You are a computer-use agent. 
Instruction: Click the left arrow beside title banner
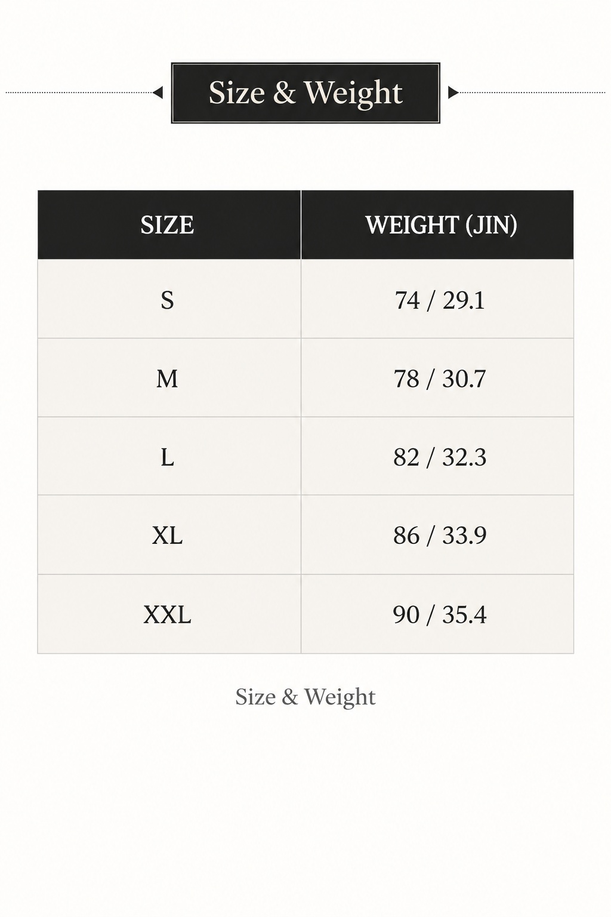click(158, 93)
